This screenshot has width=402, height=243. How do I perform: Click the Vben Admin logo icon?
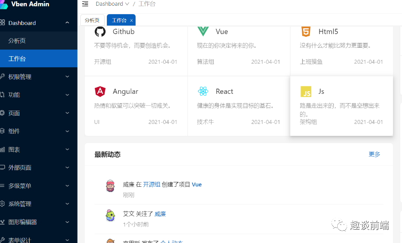coord(4,4)
